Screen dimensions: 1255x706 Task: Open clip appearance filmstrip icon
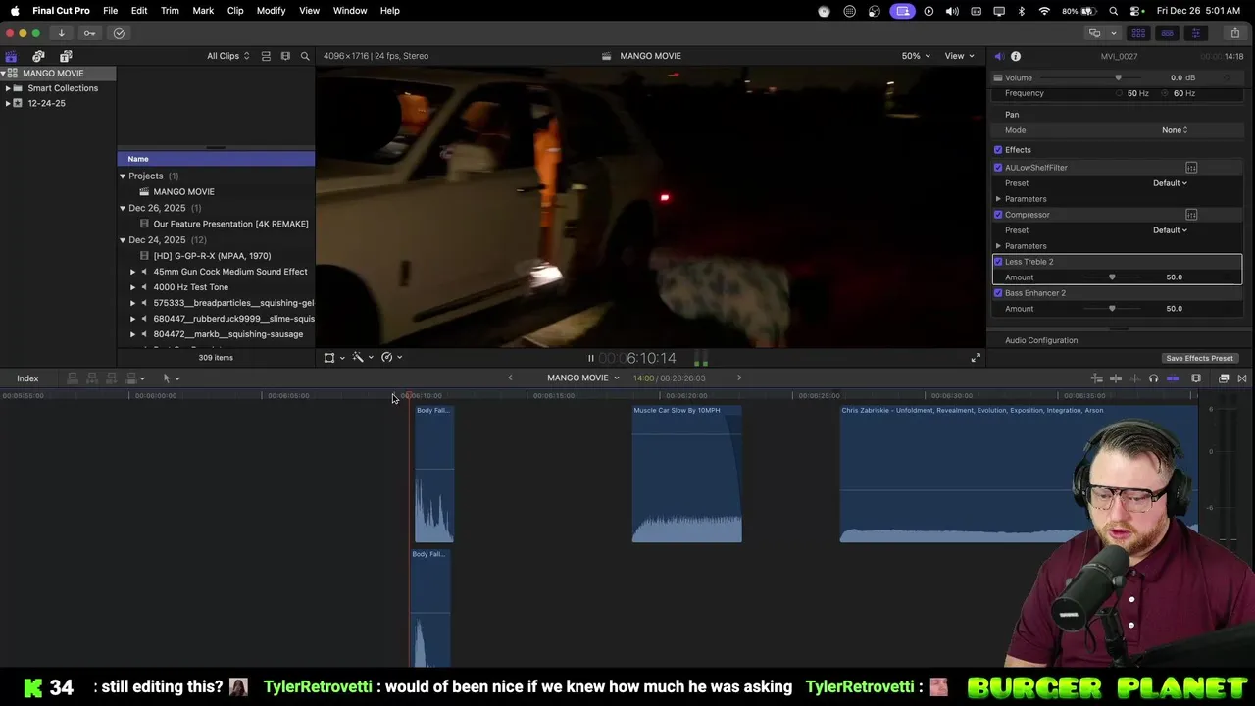[1196, 378]
